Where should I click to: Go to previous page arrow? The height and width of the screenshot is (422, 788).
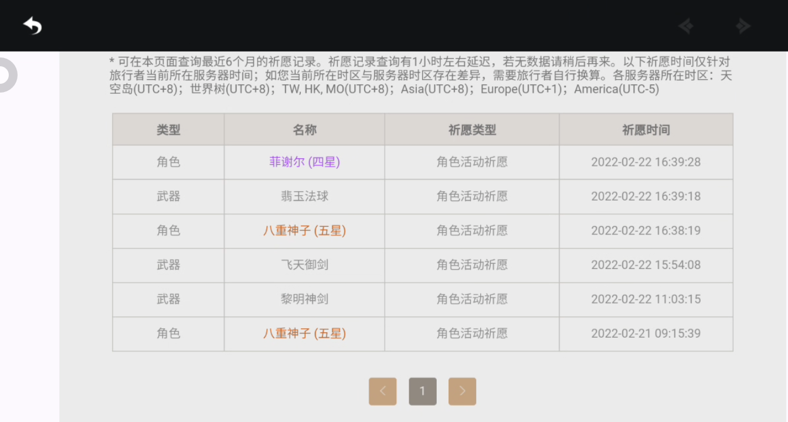click(383, 391)
